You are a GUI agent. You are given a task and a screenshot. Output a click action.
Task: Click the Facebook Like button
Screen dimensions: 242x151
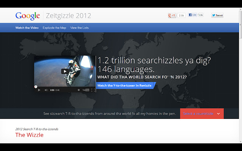(192, 15)
